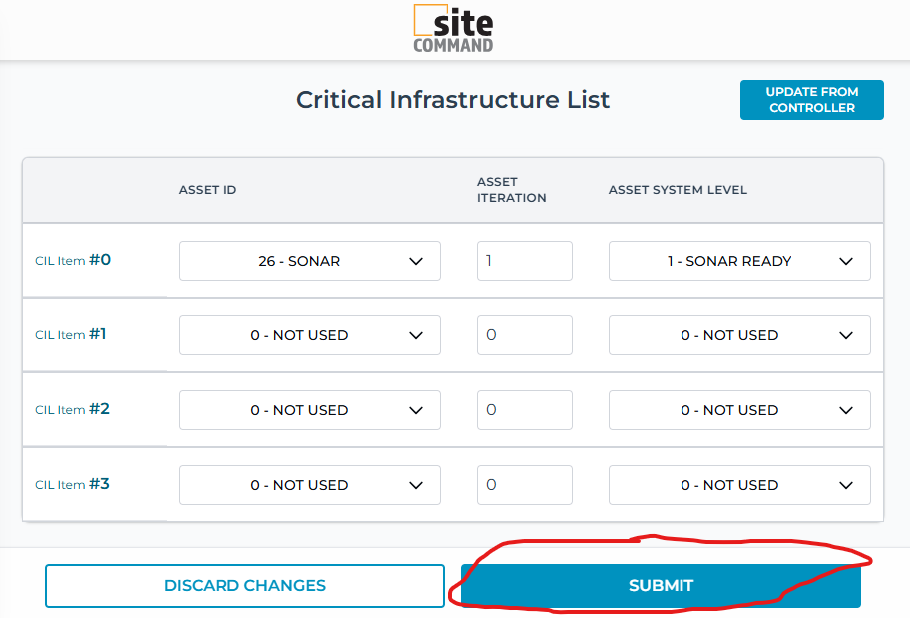Expand Asset ID dropdown for CIL Item #3

pyautogui.click(x=309, y=485)
